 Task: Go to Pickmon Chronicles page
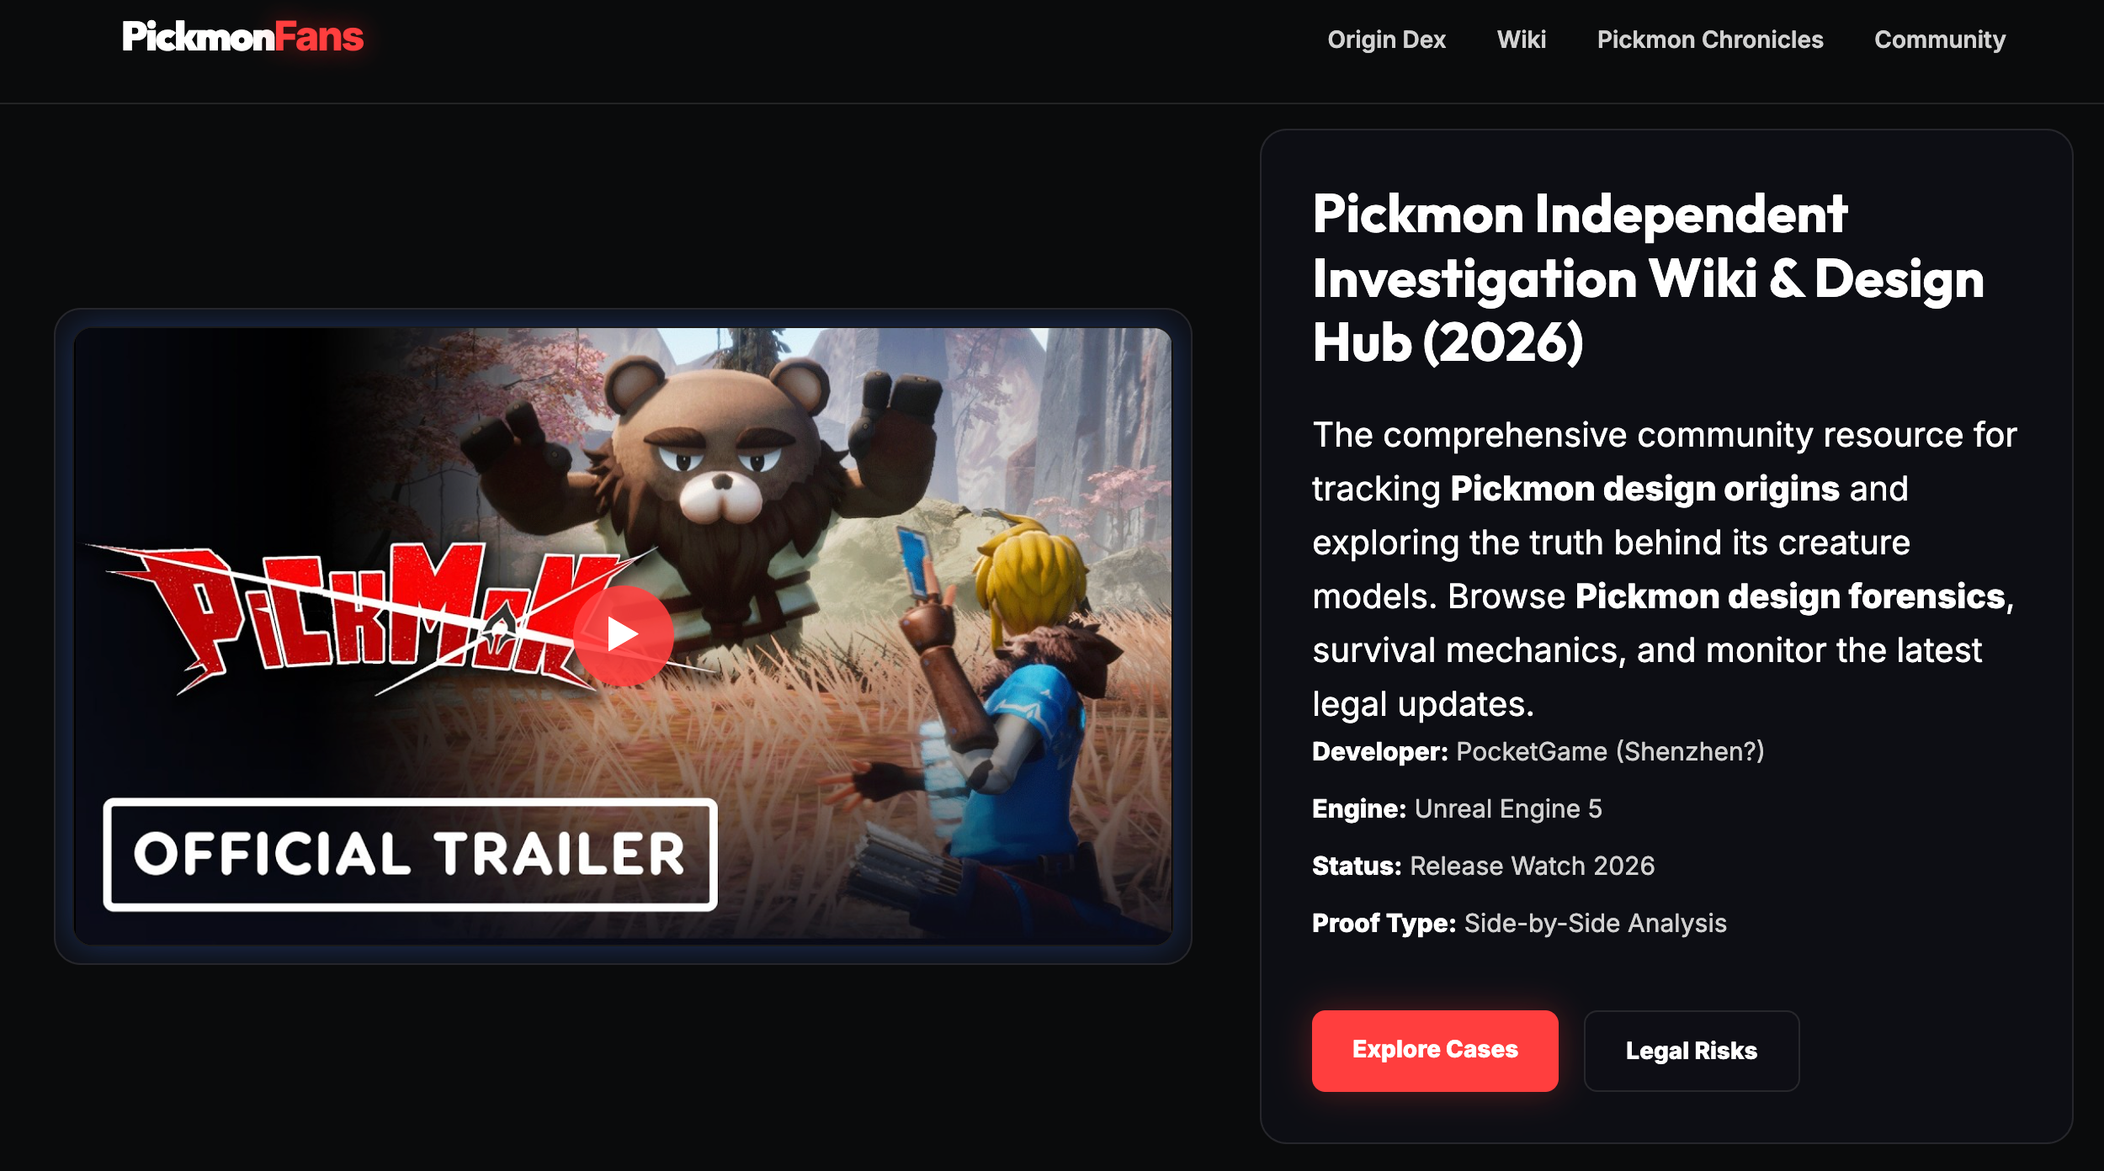pos(1710,40)
